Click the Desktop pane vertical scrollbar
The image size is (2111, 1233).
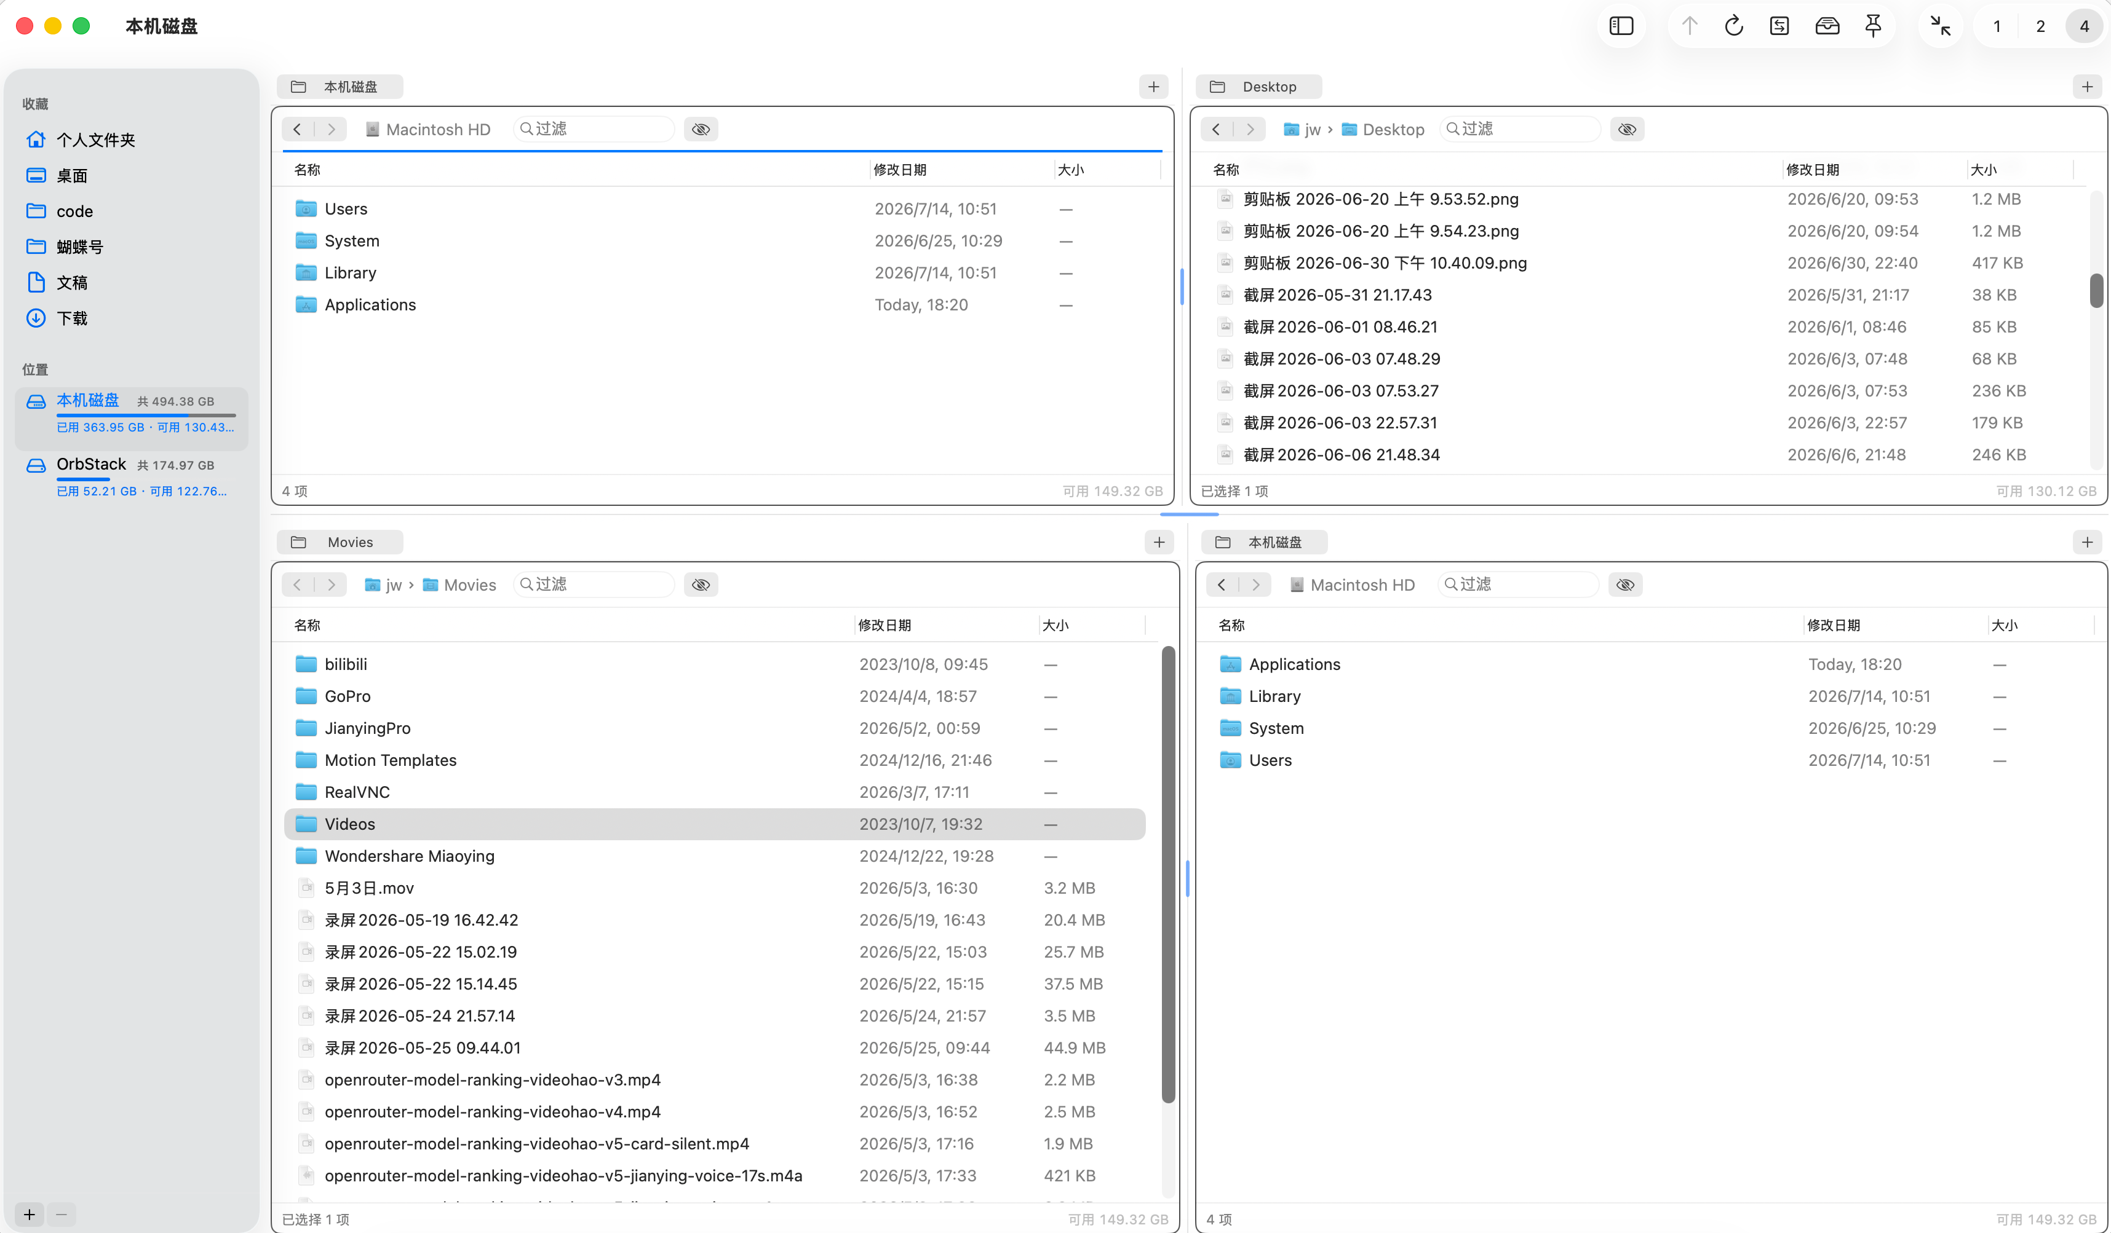click(x=2096, y=291)
